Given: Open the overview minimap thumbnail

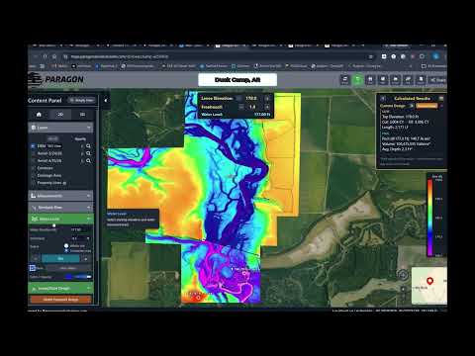Looking at the screenshot, I should [x=429, y=286].
